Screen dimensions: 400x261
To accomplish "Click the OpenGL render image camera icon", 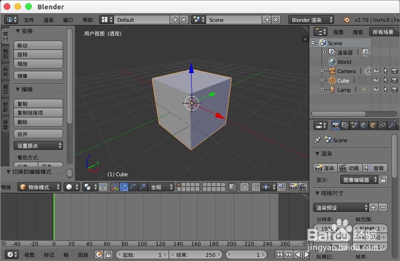I will [x=293, y=187].
